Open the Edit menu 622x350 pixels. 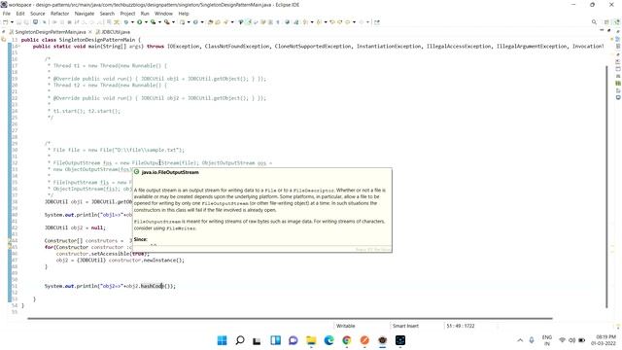pyautogui.click(x=20, y=14)
